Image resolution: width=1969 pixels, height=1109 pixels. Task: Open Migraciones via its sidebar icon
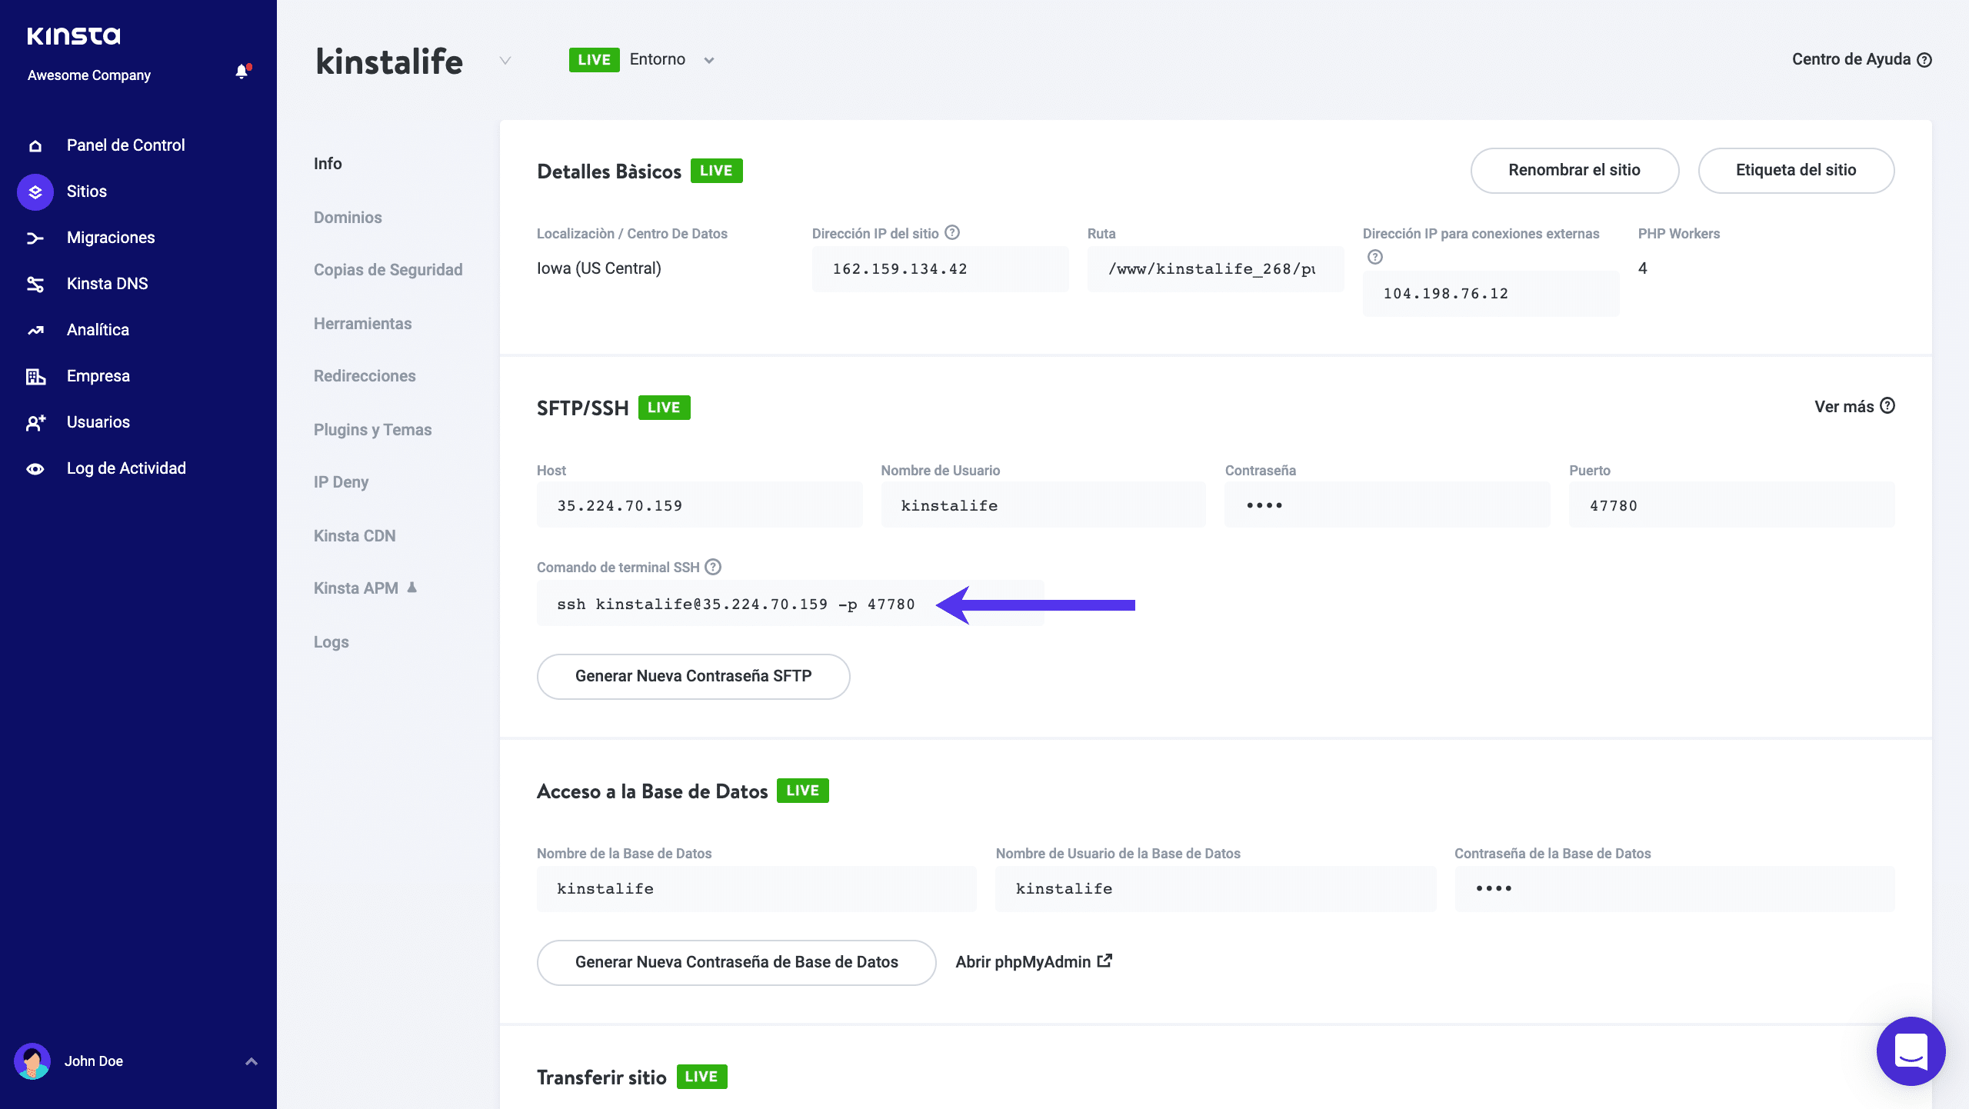pyautogui.click(x=35, y=237)
